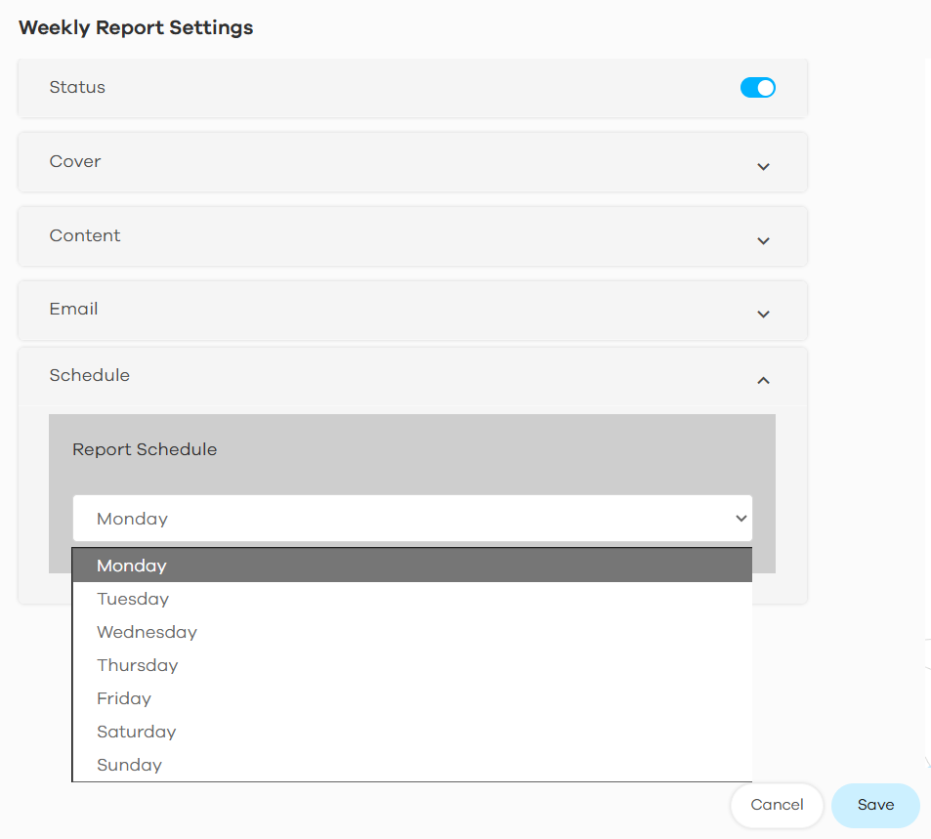The image size is (931, 839).
Task: Collapse the Schedule section chevron
Action: point(763,380)
